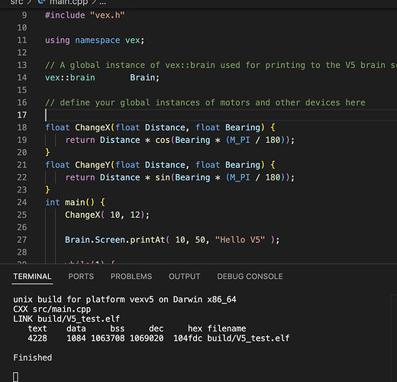Click the ChangeY function definition name
This screenshot has height=382, width=397.
92,165
